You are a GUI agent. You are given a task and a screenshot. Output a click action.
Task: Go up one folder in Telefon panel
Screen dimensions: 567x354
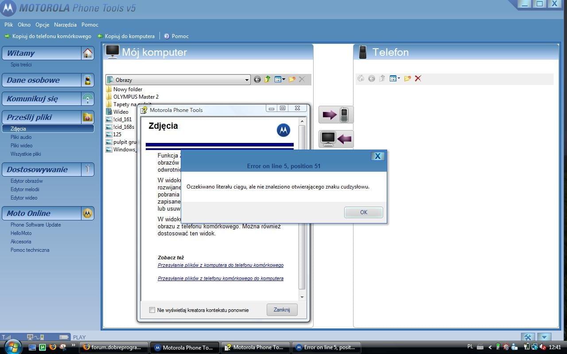point(382,79)
